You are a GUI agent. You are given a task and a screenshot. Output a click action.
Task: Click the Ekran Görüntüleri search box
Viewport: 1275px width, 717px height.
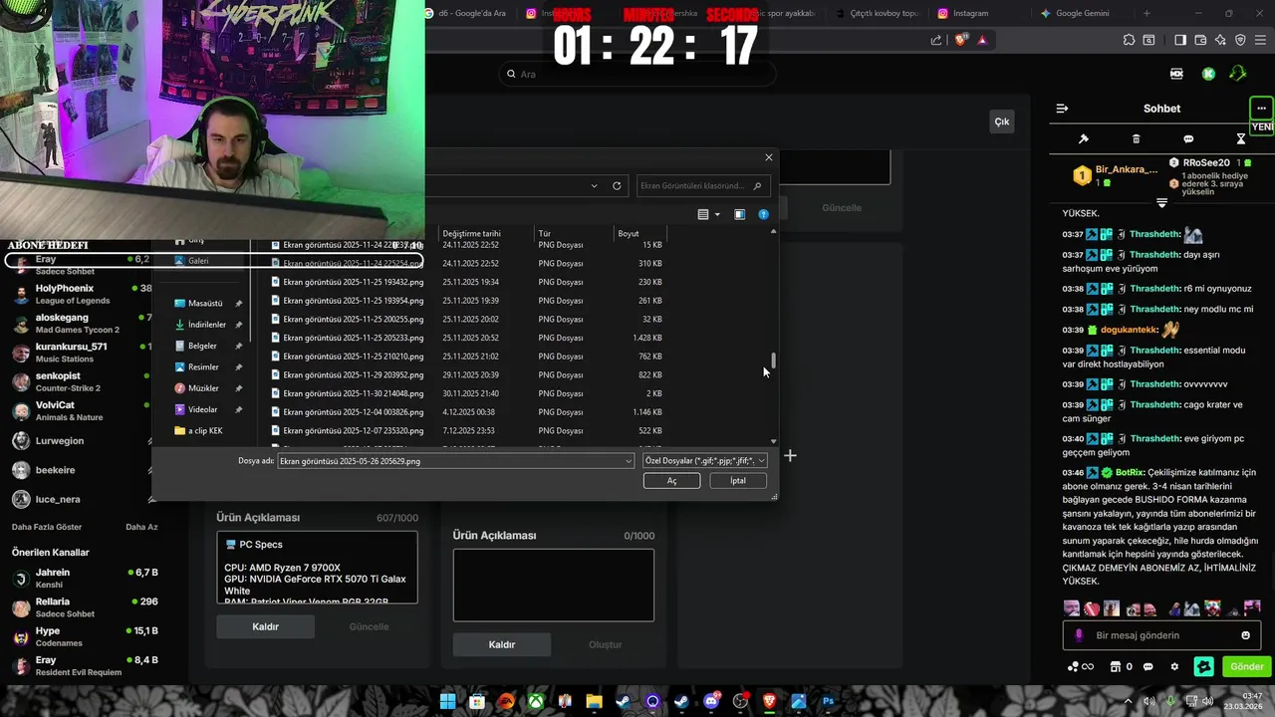click(x=701, y=186)
